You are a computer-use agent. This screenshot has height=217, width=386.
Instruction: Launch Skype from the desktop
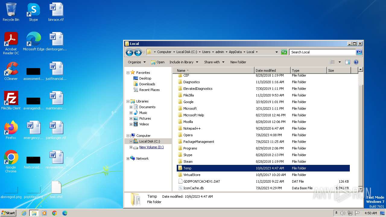[33, 12]
